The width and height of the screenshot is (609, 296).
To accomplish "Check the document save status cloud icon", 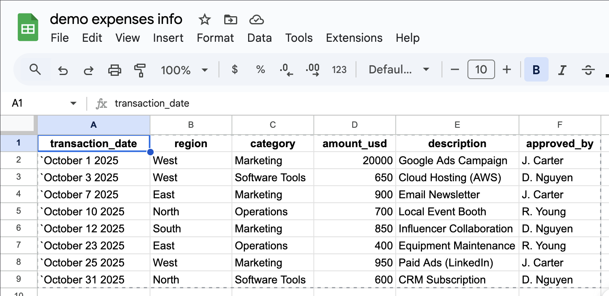I will click(x=256, y=19).
